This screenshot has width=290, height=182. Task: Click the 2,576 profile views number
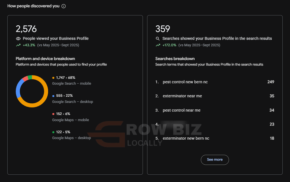pyautogui.click(x=26, y=29)
